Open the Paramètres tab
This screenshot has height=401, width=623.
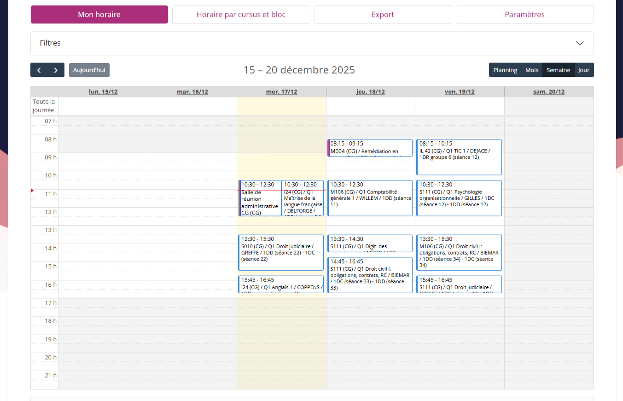pyautogui.click(x=524, y=15)
